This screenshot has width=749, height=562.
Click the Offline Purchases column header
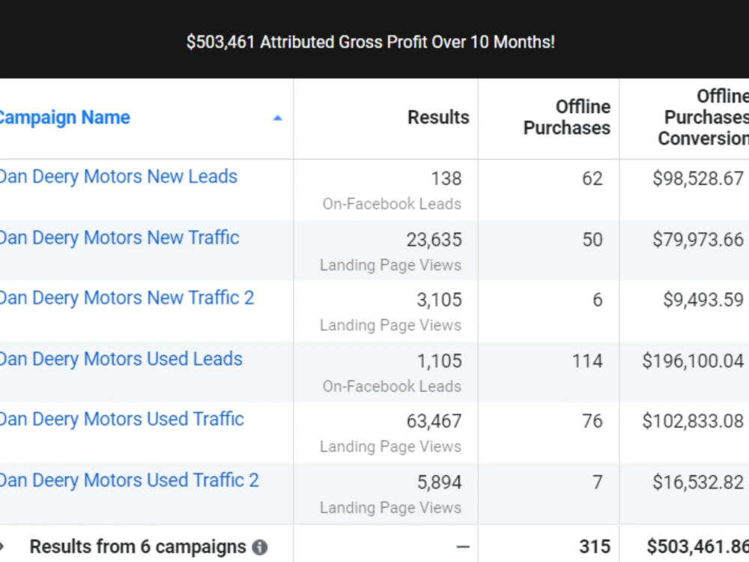click(x=567, y=118)
